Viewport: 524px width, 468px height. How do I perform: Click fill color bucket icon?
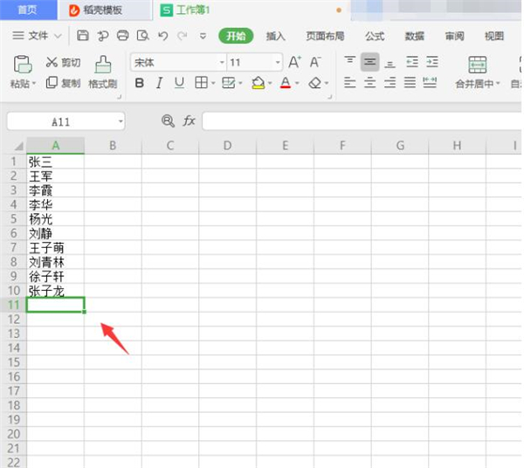tap(258, 83)
